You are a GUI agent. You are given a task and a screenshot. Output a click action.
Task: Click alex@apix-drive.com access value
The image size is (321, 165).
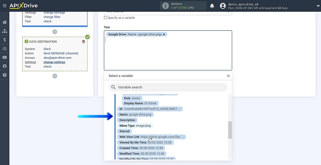pyautogui.click(x=58, y=58)
